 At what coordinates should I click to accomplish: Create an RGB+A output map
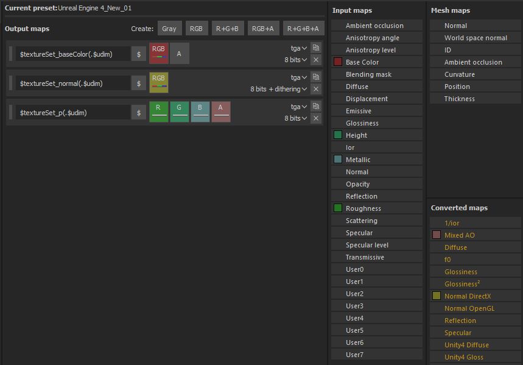[263, 29]
